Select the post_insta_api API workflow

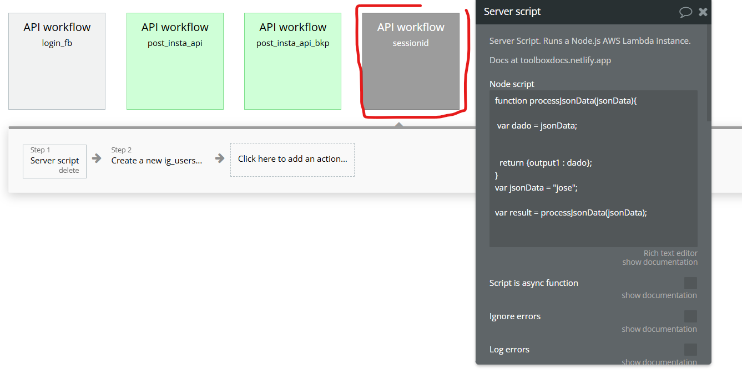175,61
